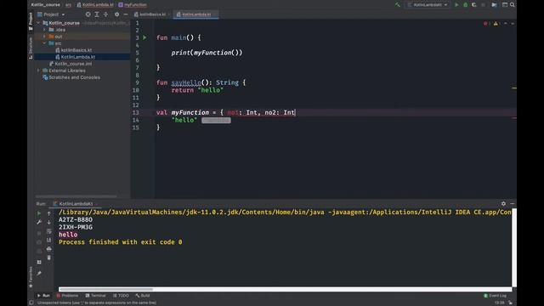Switch to the KotlinLambda.kt editor tab
Screen dimensions: 544x306
pyautogui.click(x=196, y=14)
